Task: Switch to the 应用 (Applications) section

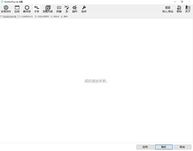Action: (x=17, y=9)
